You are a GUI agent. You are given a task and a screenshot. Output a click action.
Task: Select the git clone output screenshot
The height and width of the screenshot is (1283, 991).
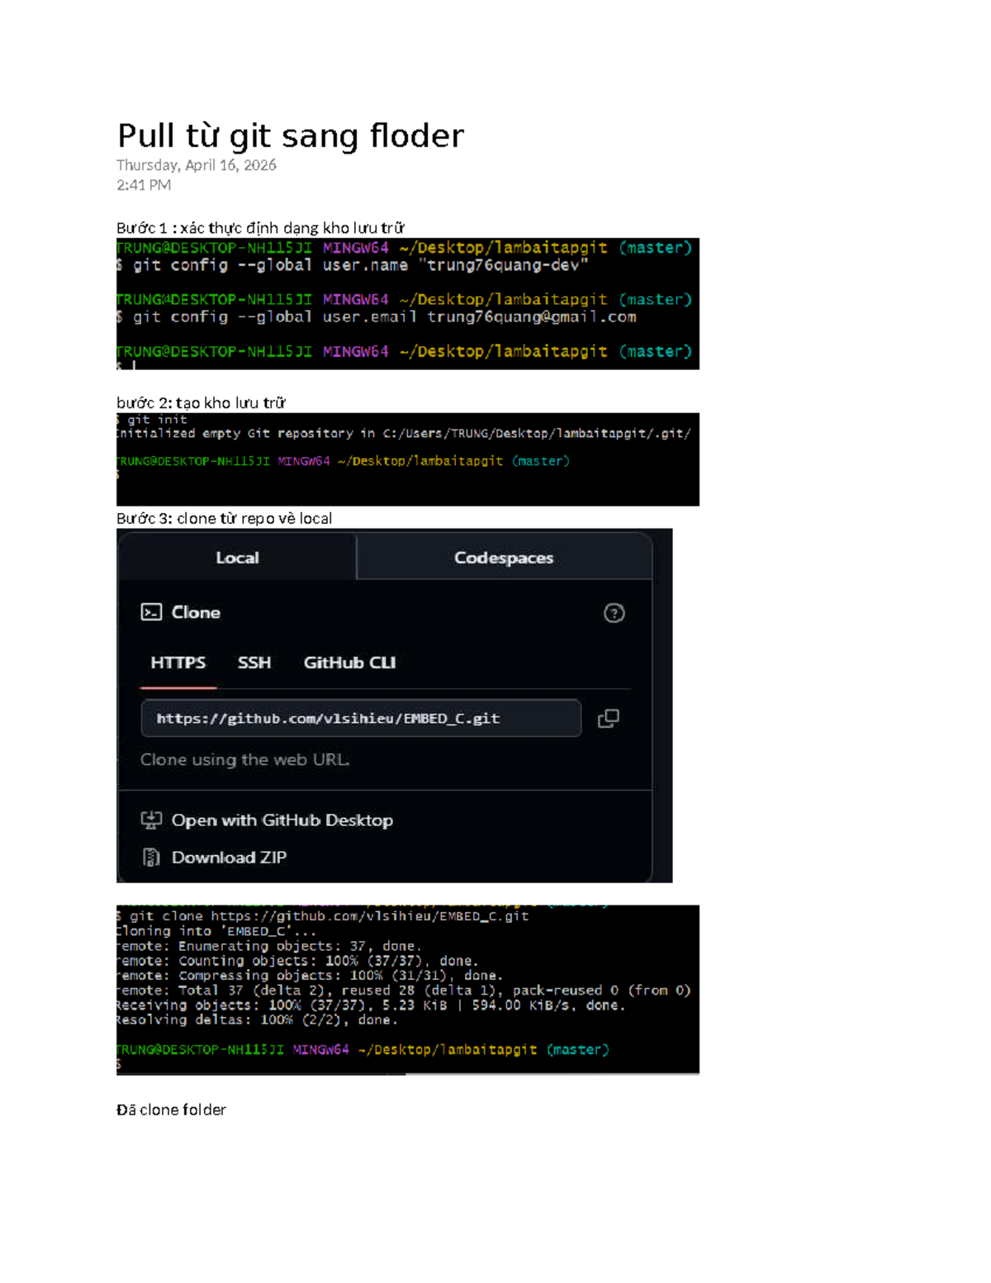[407, 989]
